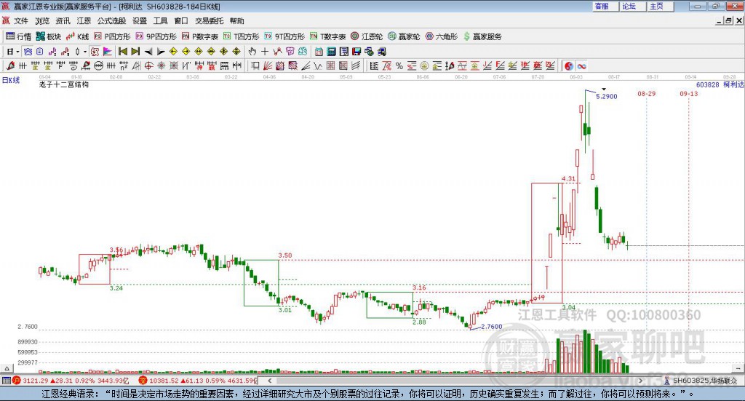Screen dimensions: 745x401
Task: Open the T四方形 tool
Action: pos(242,36)
